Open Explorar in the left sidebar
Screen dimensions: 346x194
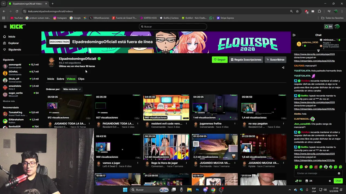(11, 43)
